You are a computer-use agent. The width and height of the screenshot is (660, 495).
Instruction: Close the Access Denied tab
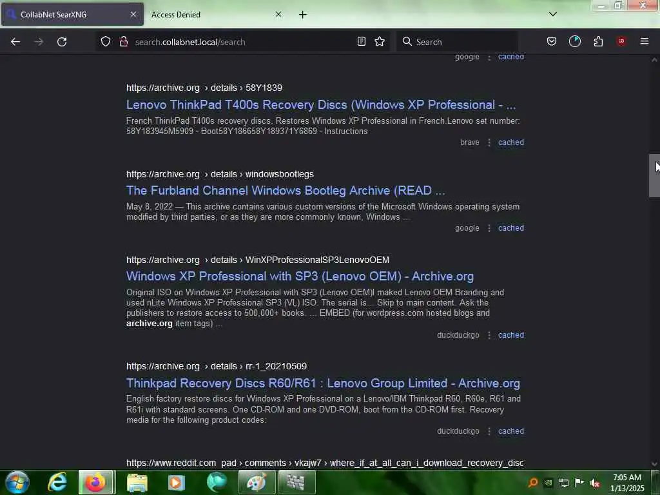click(x=278, y=14)
